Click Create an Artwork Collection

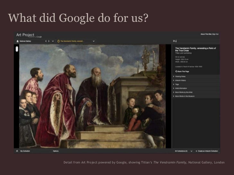click(207, 151)
